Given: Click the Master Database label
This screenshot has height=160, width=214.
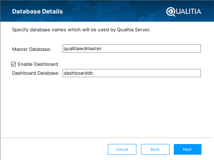Looking at the screenshot, I should pyautogui.click(x=32, y=49).
